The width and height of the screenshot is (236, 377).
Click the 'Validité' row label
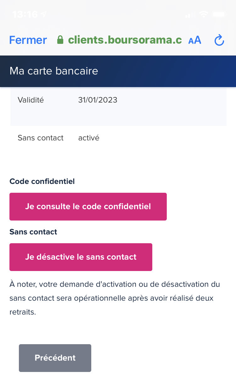pos(31,100)
